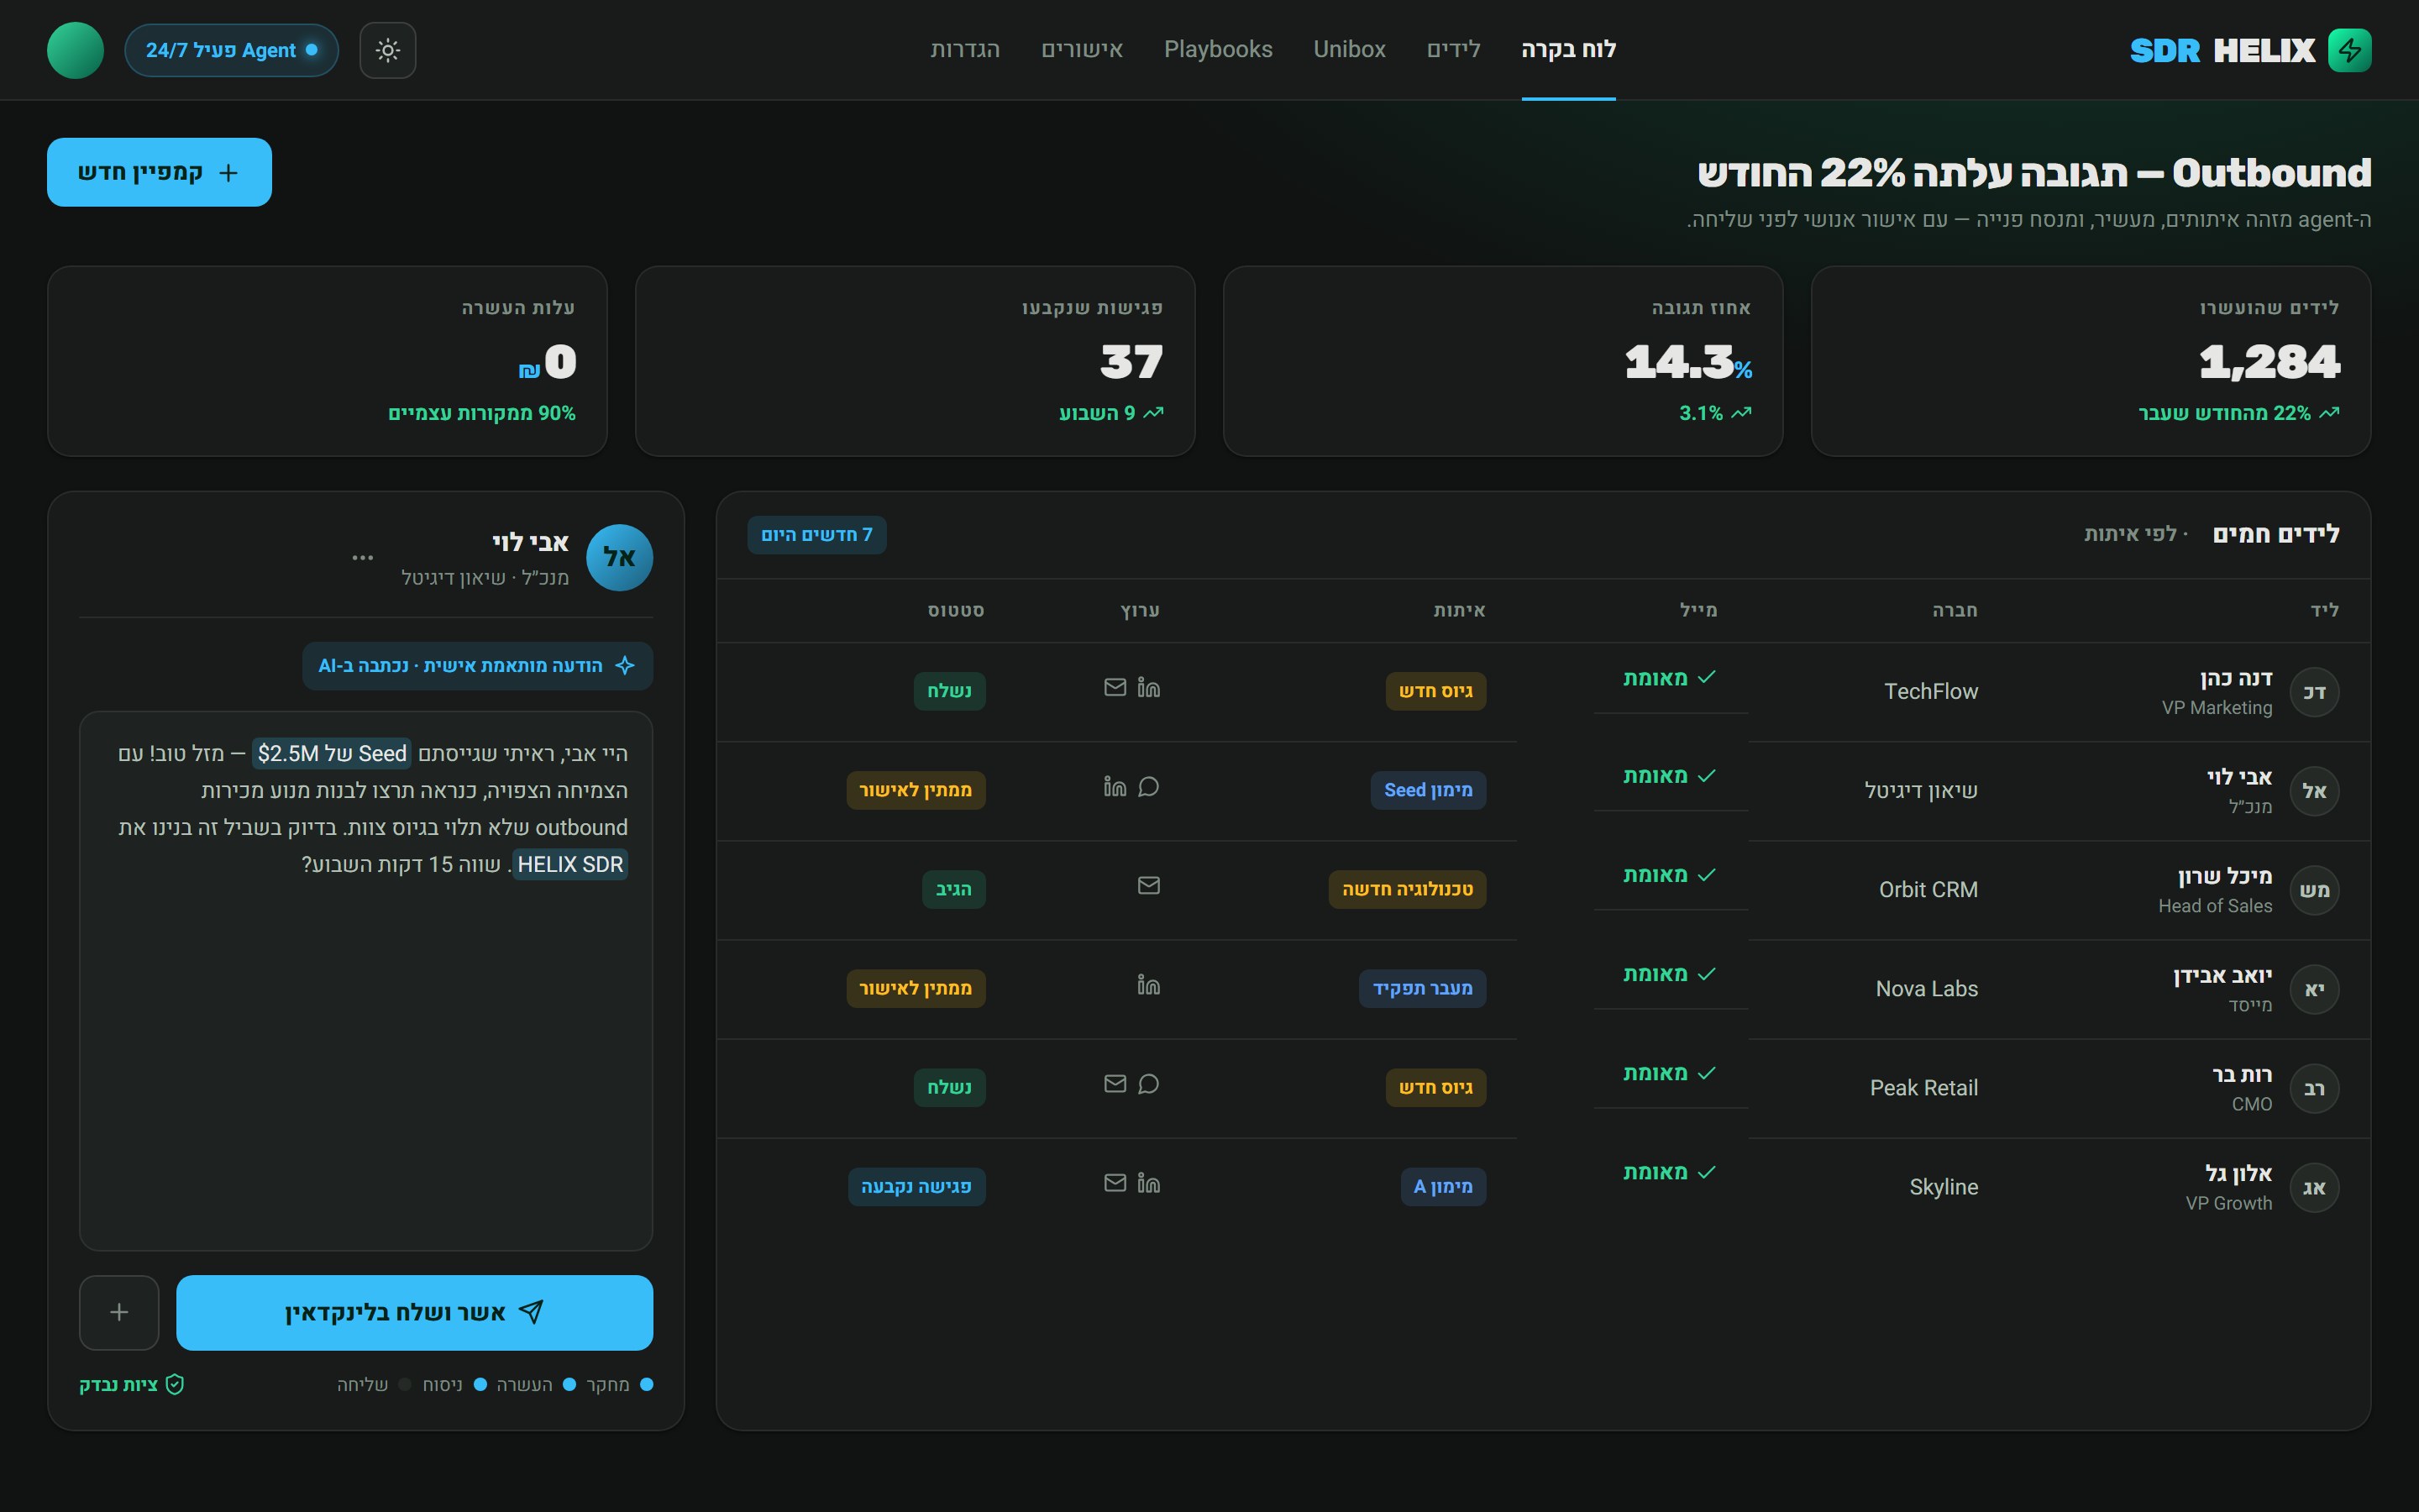This screenshot has height=1512, width=2419.
Task: Click mail icon in Skyline row
Action: pyautogui.click(x=1115, y=1184)
